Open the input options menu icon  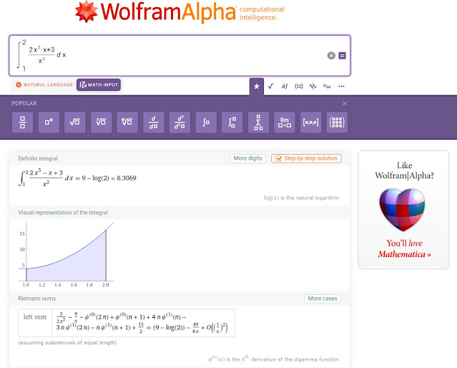[342, 55]
